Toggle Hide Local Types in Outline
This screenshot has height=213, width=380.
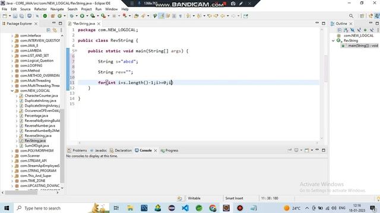pos(372,30)
